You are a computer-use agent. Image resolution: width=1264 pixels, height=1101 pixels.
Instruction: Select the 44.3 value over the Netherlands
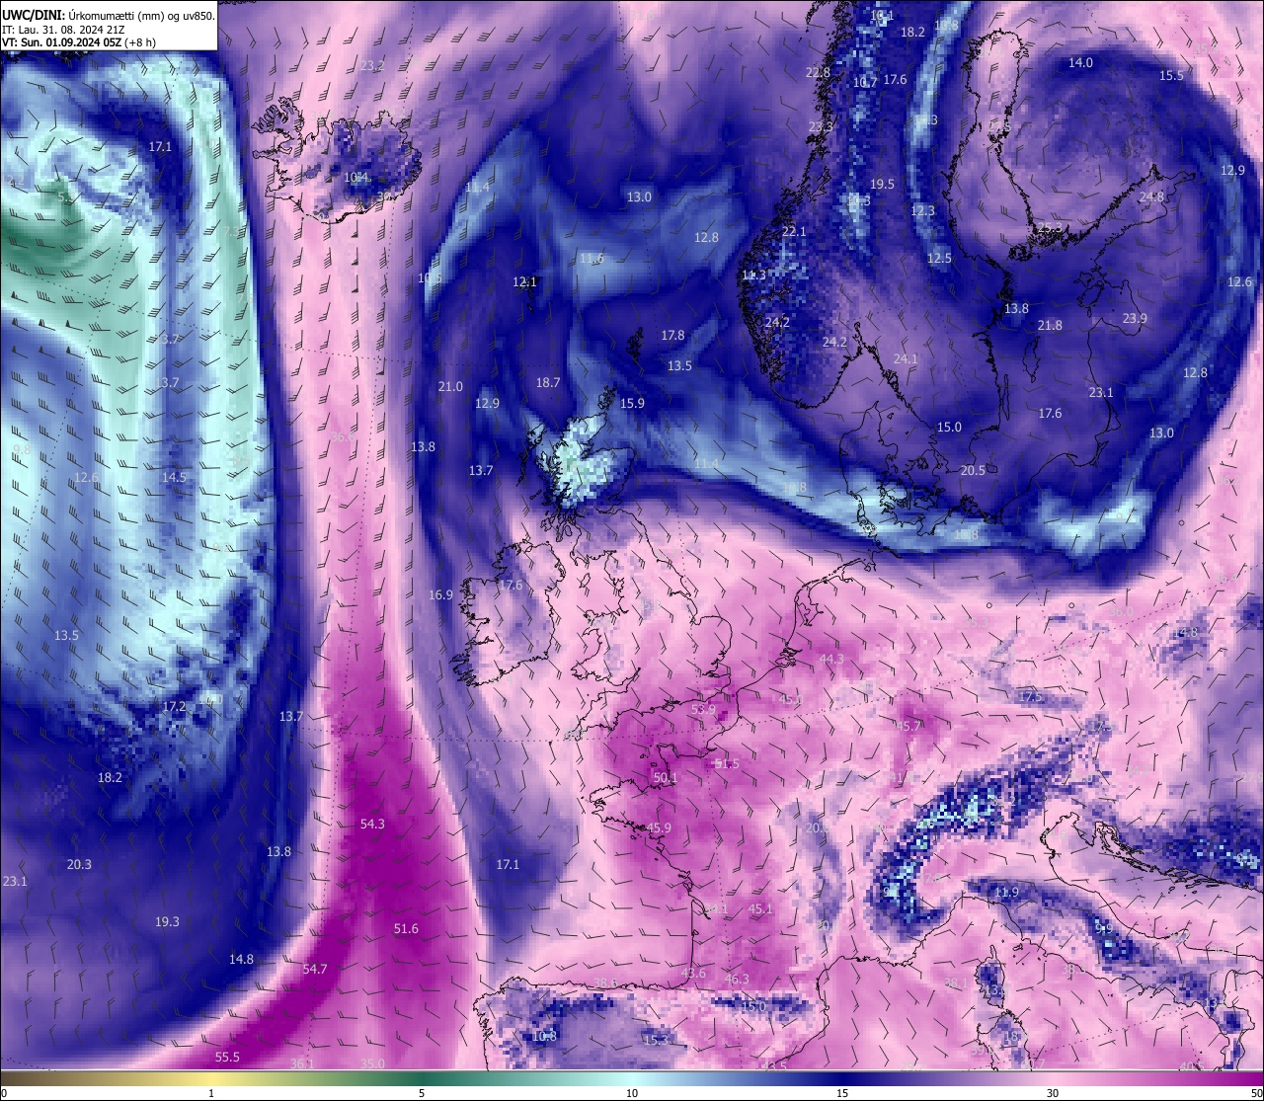(x=832, y=659)
